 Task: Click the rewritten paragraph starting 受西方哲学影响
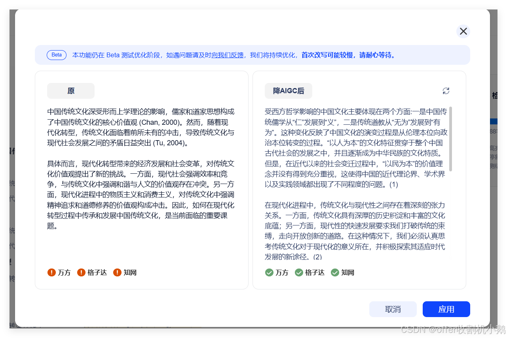tap(356, 148)
